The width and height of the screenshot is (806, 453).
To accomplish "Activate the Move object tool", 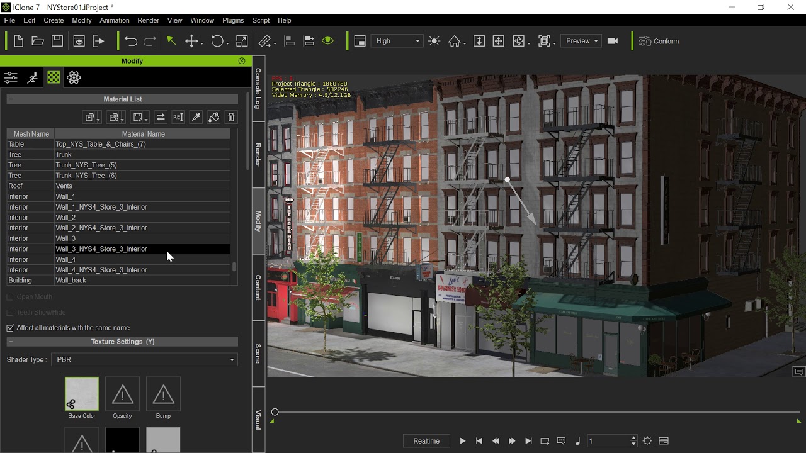I will 191,41.
